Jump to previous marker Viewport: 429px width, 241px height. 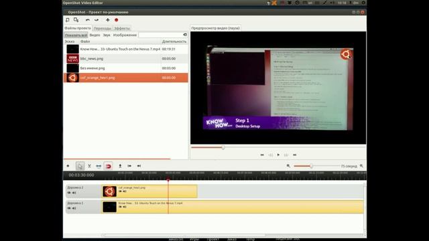click(129, 166)
